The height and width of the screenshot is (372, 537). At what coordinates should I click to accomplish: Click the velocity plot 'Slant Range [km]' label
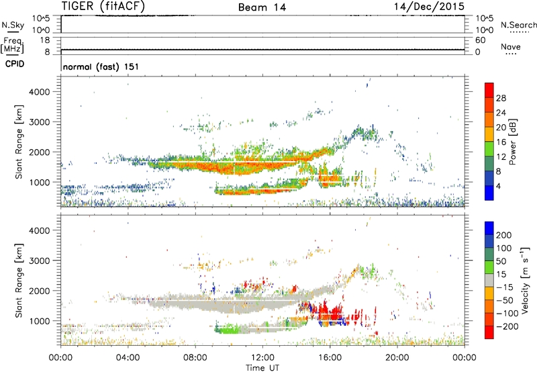click(19, 280)
